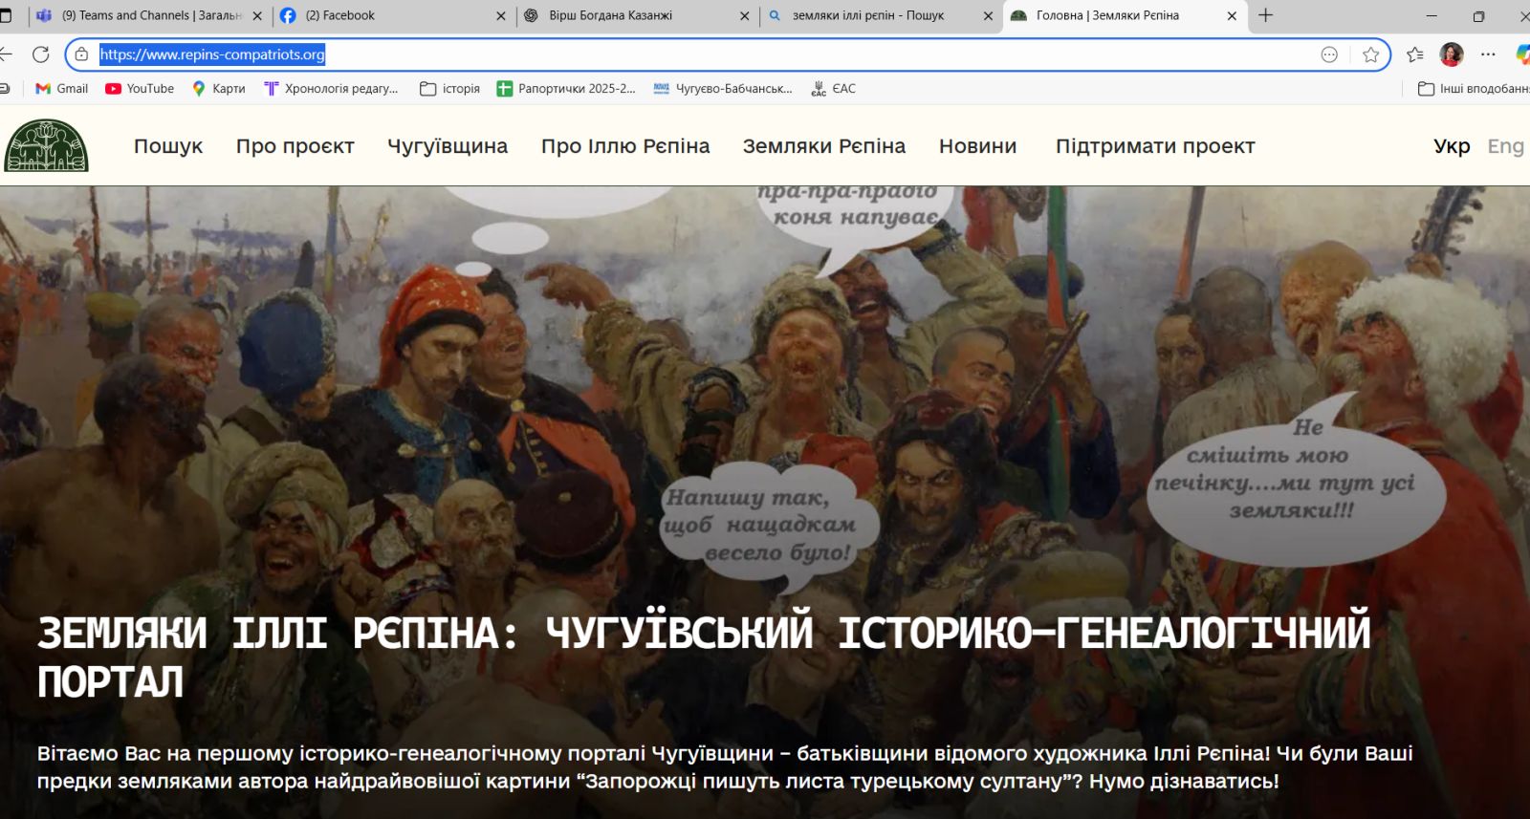The height and width of the screenshot is (819, 1530).
Task: Open the Карти maps bookmark
Action: pyautogui.click(x=218, y=89)
